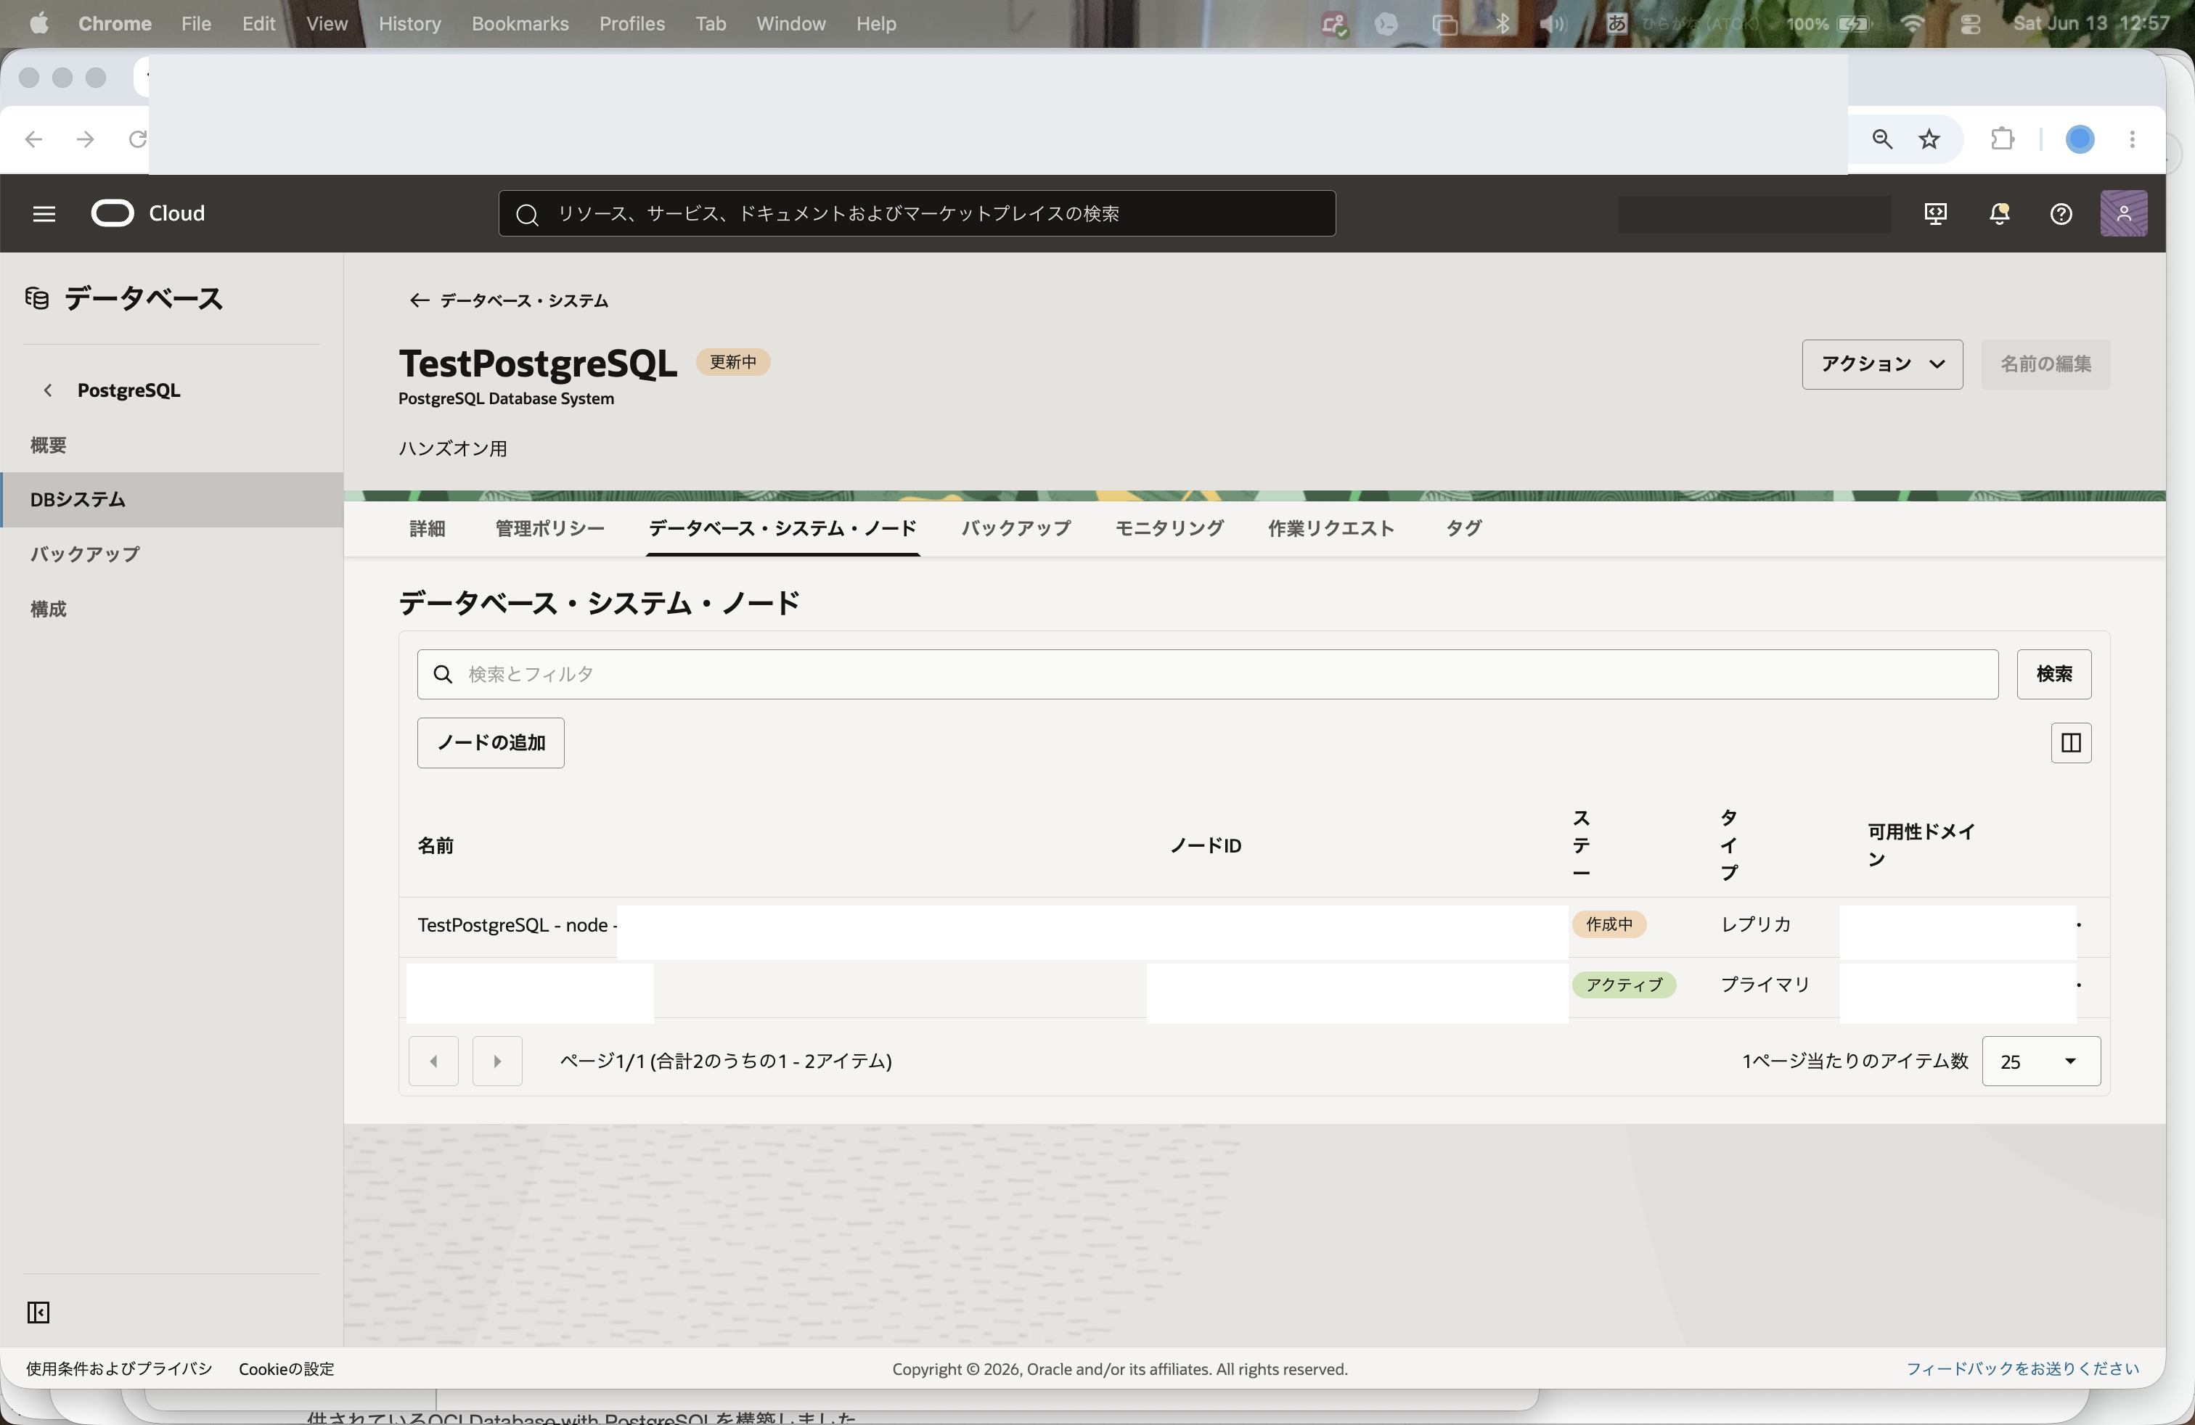Click the macOS volume icon

(1552, 24)
